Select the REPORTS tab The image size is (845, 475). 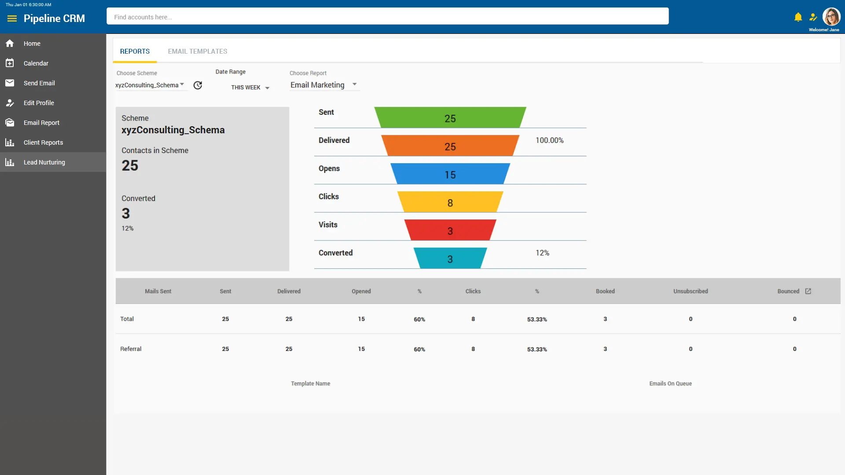[x=135, y=51]
